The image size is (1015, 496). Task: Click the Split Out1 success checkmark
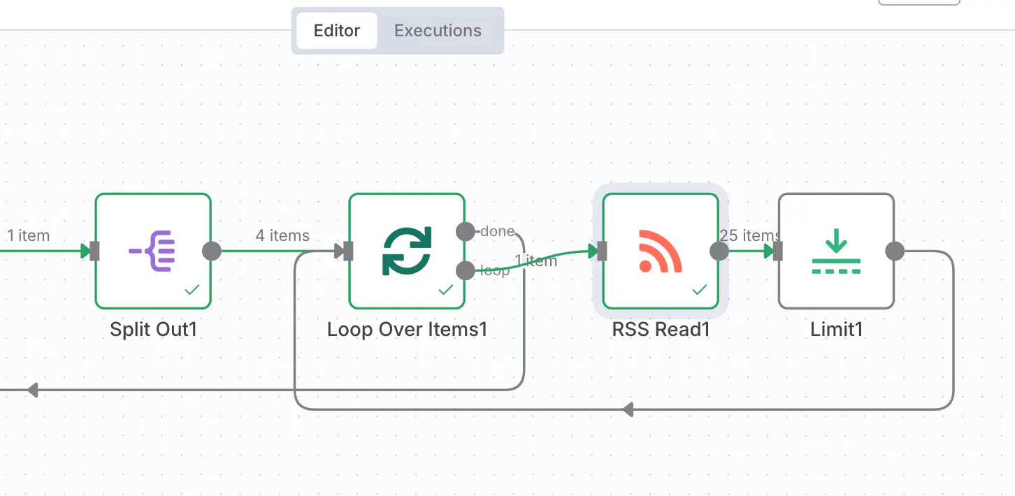pos(192,289)
